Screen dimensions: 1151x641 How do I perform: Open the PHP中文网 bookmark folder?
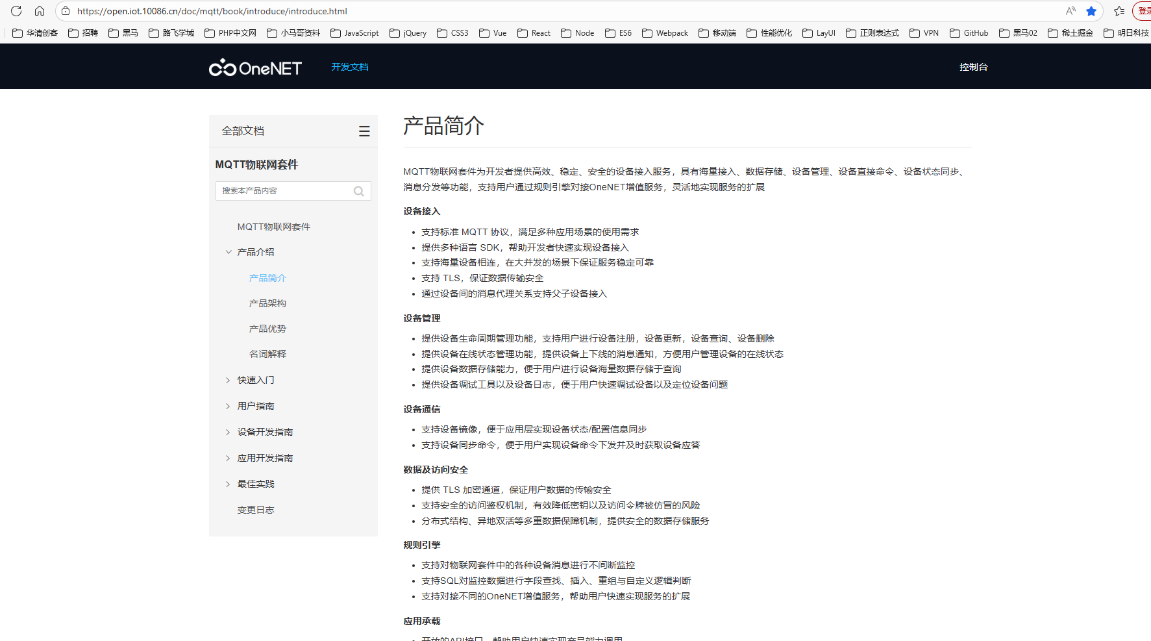click(x=230, y=33)
